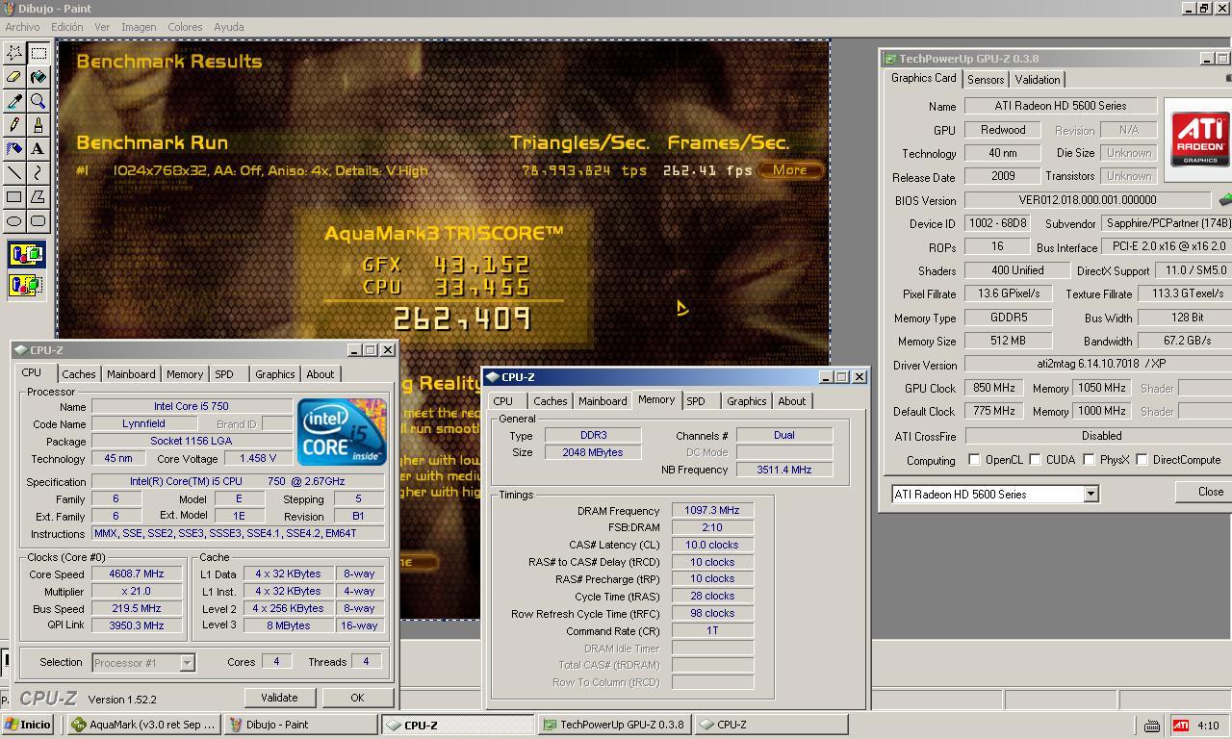Open the About tab in memory CPU-Z window
Image resolution: width=1232 pixels, height=739 pixels.
click(792, 401)
